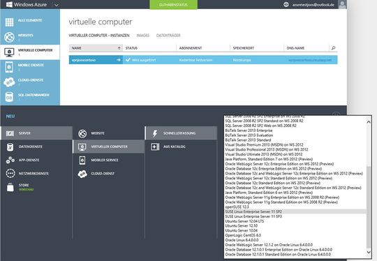Image resolution: width=377 pixels, height=261 pixels.
Task: Select Schnellerfassung option
Action: click(182, 133)
